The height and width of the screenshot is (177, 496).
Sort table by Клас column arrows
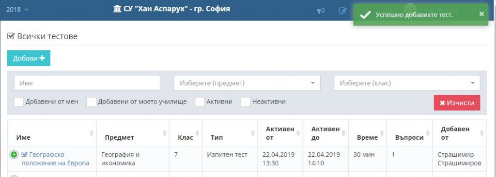click(x=198, y=133)
